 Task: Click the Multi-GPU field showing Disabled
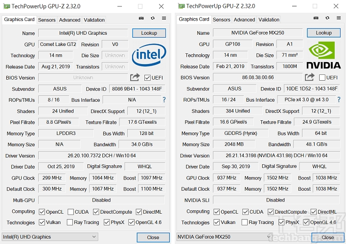[101, 200]
